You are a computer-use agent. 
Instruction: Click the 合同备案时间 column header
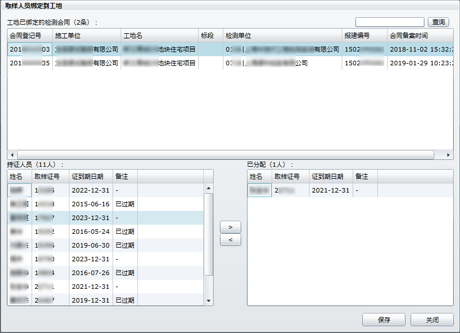[416, 36]
